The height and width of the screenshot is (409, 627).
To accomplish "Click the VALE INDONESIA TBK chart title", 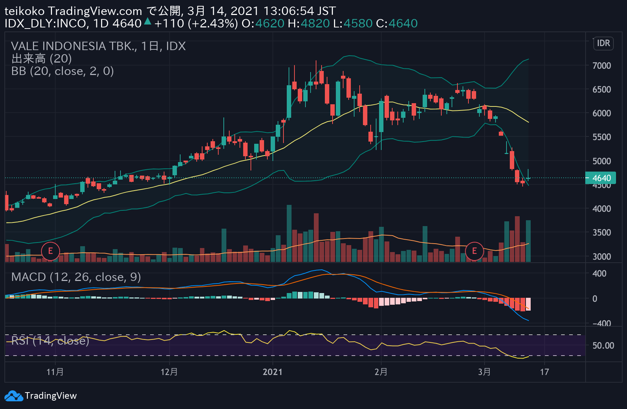I will (x=99, y=46).
